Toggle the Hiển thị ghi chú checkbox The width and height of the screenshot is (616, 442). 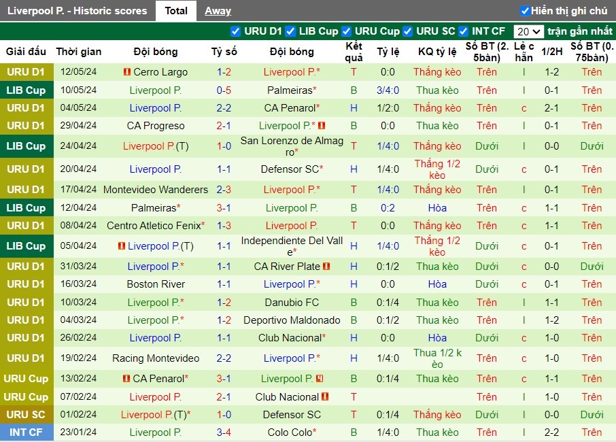point(524,11)
